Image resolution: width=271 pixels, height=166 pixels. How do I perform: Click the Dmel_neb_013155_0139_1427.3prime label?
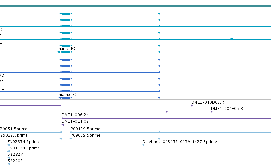(x=179, y=142)
